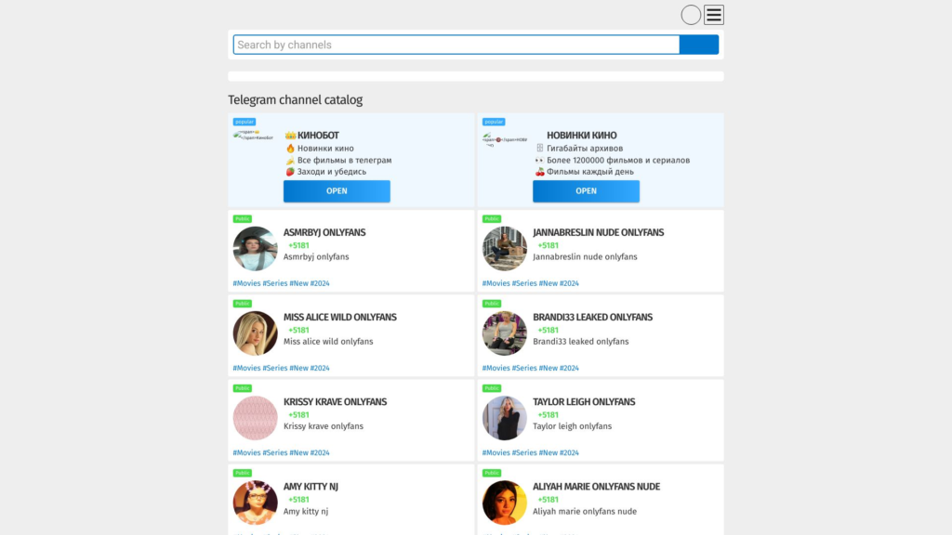Click the blue search submit button
The width and height of the screenshot is (952, 535).
pos(699,45)
